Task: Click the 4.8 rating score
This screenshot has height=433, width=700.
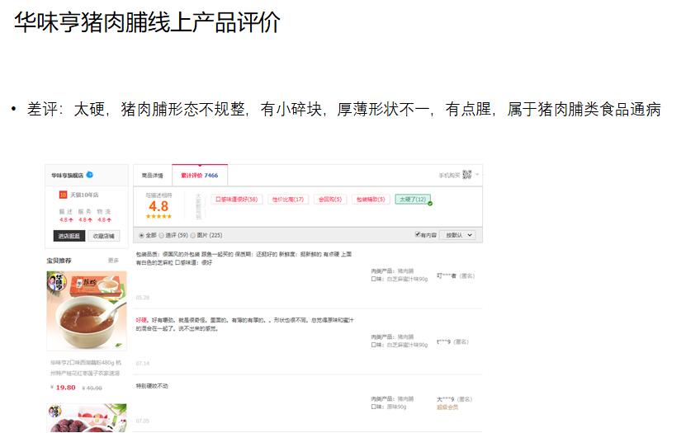Action: click(158, 206)
